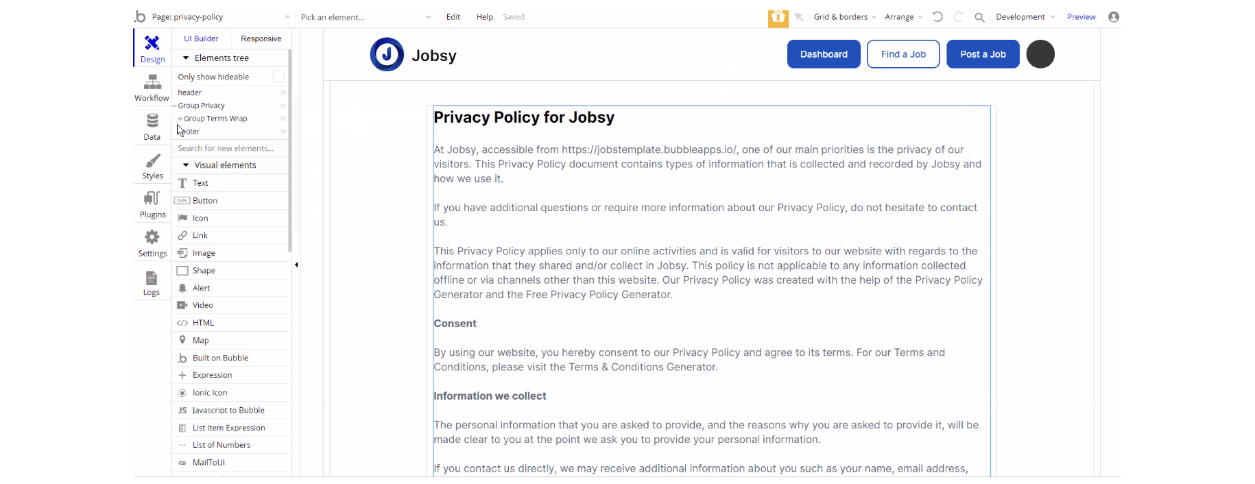The width and height of the screenshot is (1255, 484).
Task: Click the yellow gift box icon
Action: click(x=778, y=17)
